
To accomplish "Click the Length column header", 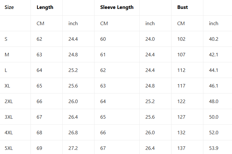I will (x=45, y=7).
